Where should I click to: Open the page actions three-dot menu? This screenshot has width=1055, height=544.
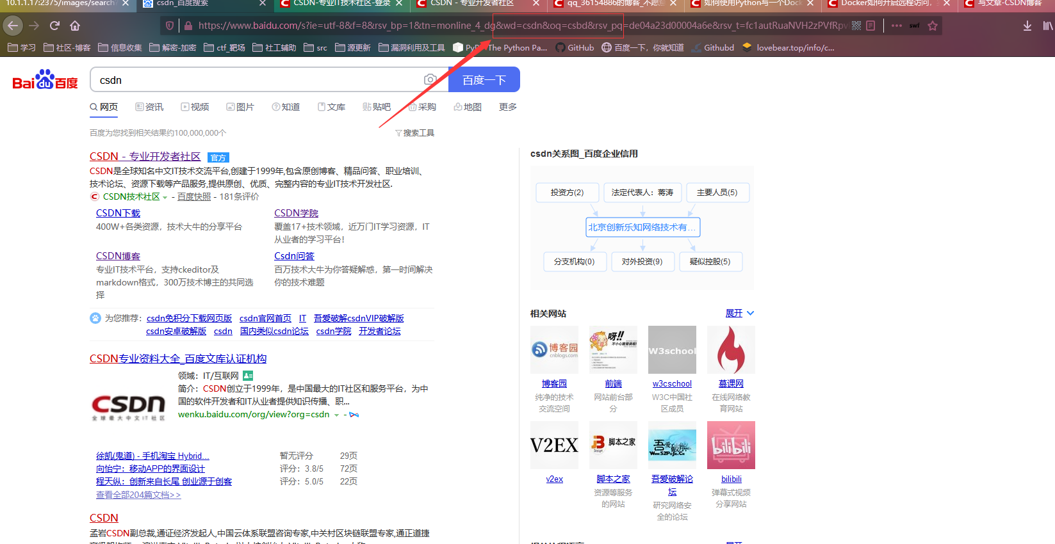[x=896, y=26]
